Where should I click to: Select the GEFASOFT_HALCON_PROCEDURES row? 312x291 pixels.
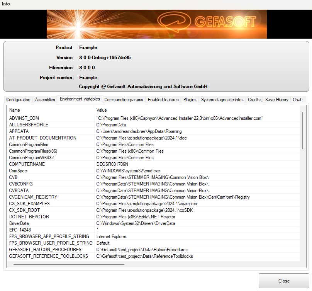[153, 250]
